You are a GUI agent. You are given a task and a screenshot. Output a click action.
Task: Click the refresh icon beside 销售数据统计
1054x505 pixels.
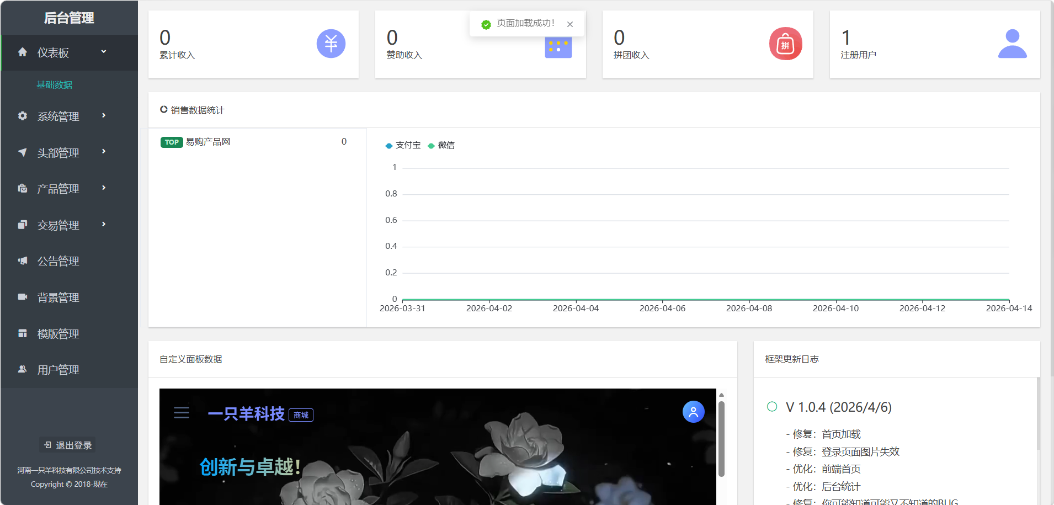pyautogui.click(x=163, y=109)
